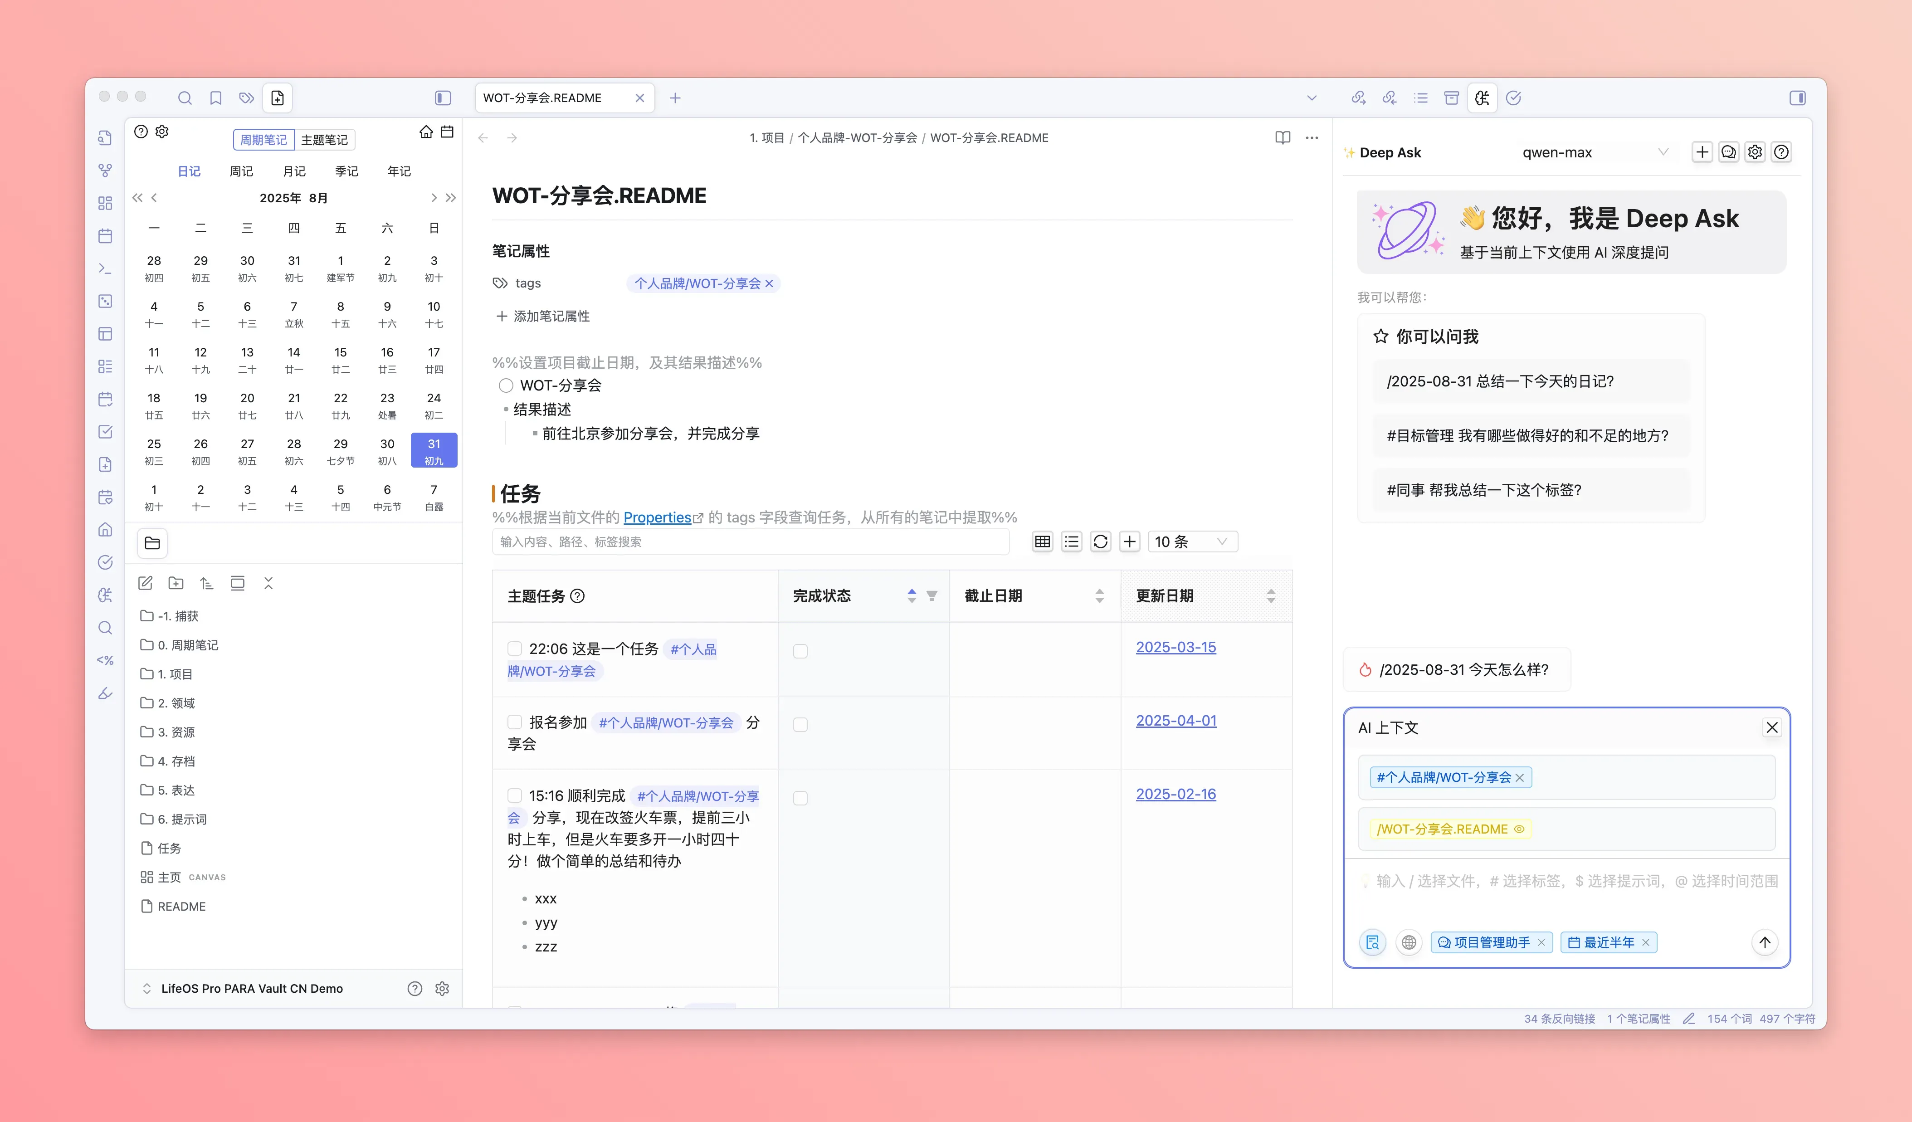Click the bookmark icon in top toolbar
This screenshot has width=1912, height=1122.
coord(215,98)
